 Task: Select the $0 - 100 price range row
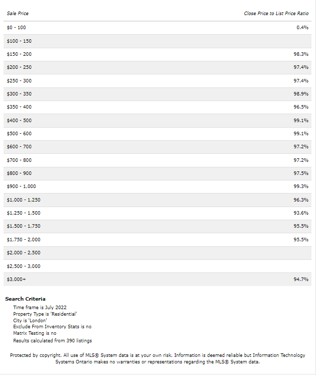coord(17,28)
